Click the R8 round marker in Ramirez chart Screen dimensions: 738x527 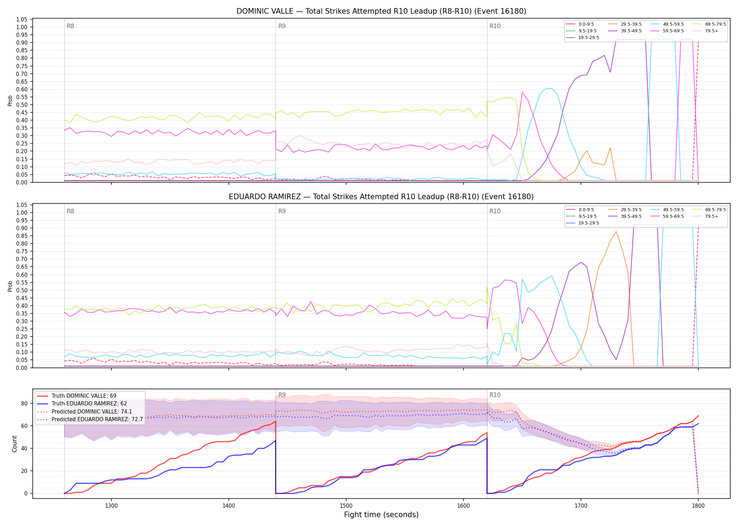coord(70,212)
